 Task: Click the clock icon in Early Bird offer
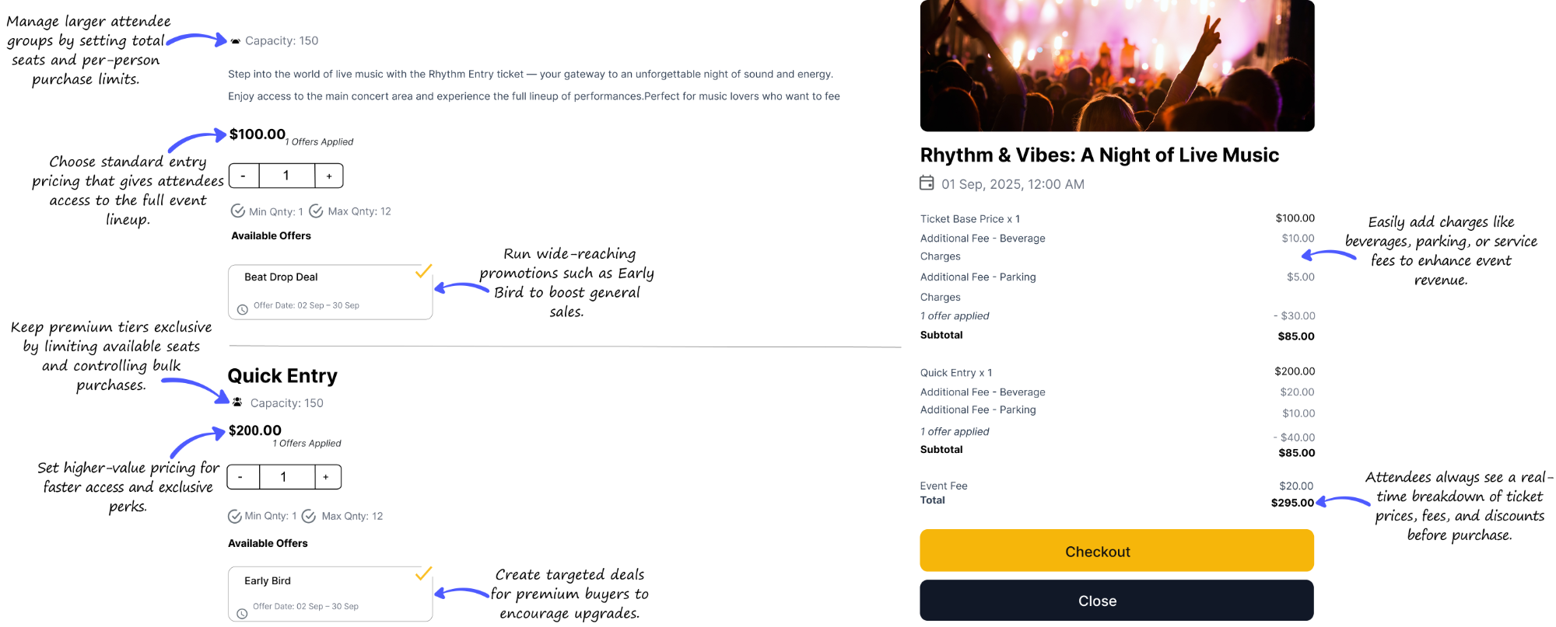point(242,613)
